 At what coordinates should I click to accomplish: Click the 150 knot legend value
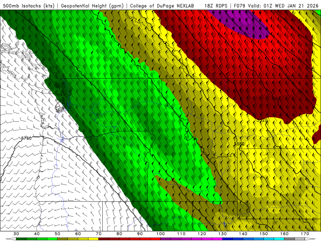264,234
